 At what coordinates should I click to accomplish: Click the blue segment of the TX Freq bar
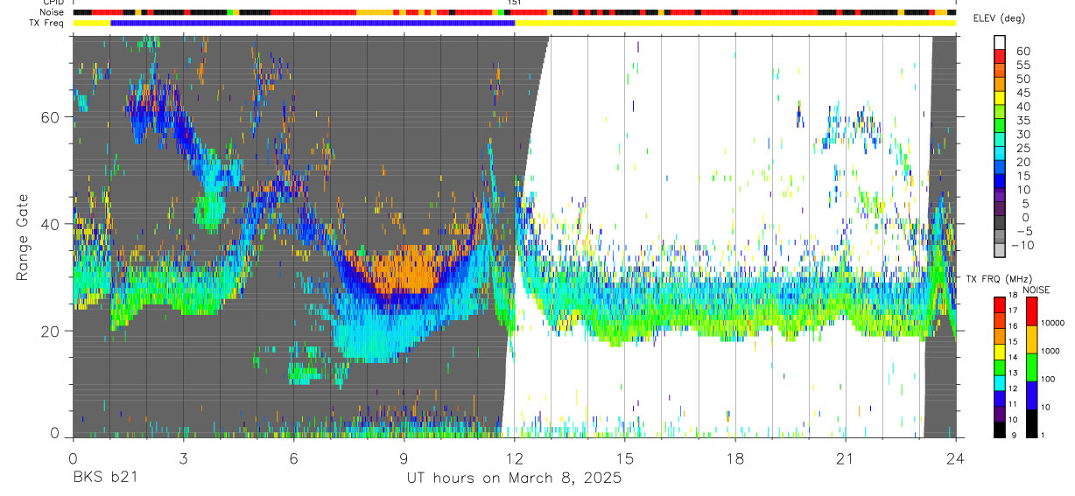(313, 23)
